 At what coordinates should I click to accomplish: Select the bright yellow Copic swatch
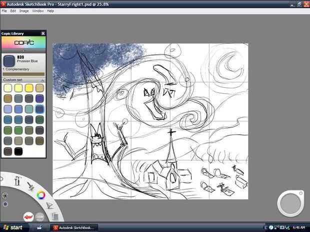click(29, 88)
